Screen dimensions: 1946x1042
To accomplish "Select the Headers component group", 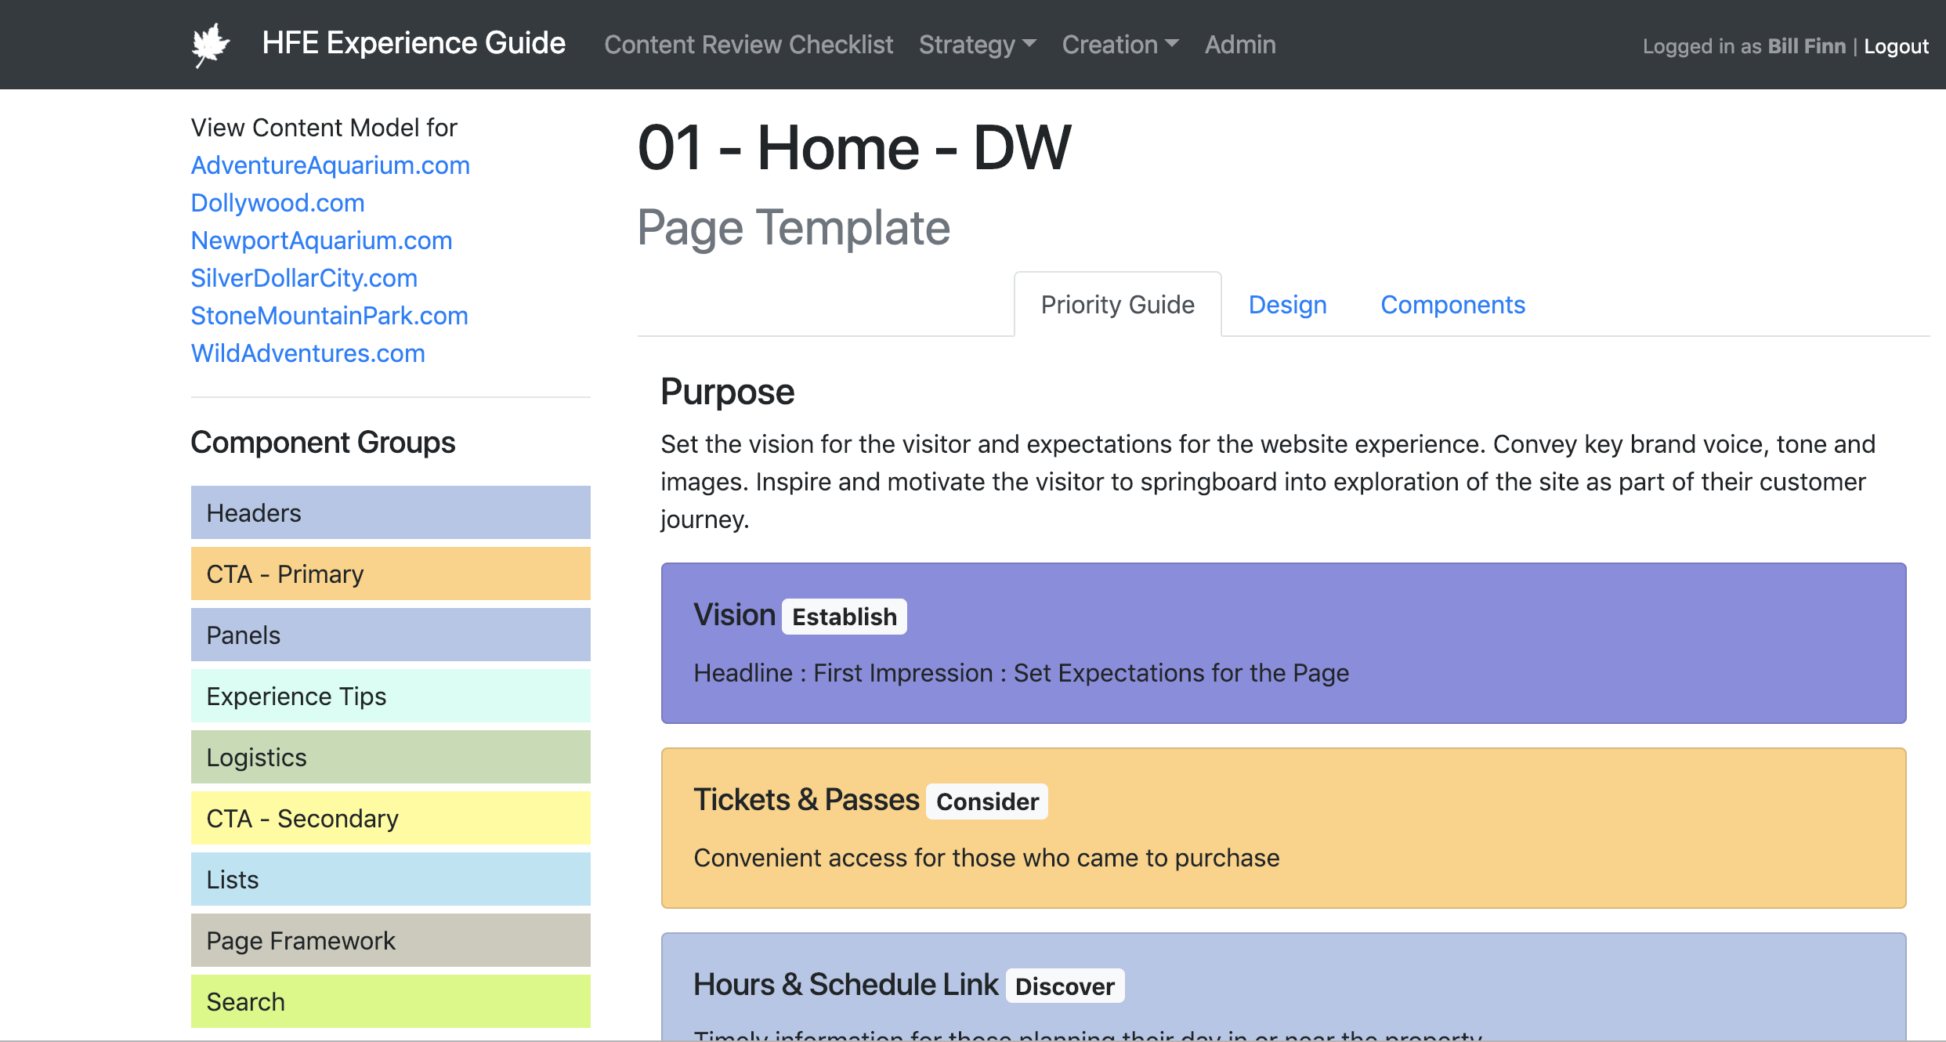I will click(x=391, y=512).
